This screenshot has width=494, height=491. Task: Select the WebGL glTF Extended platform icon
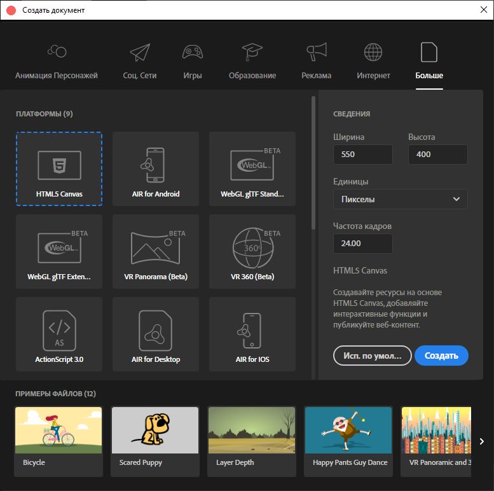(x=62, y=247)
